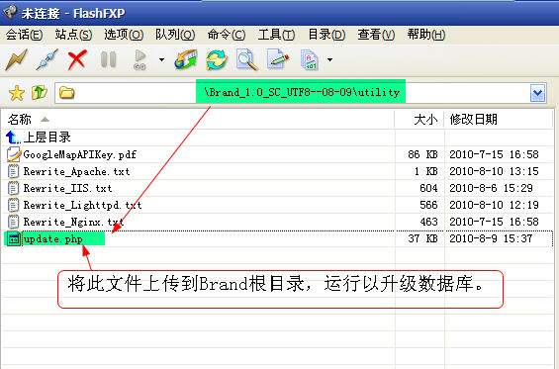Click the update.php file icon
559x369 pixels.
pos(14,238)
